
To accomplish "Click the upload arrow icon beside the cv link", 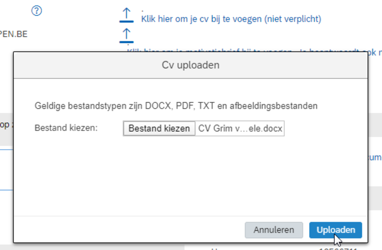I will click(x=126, y=16).
